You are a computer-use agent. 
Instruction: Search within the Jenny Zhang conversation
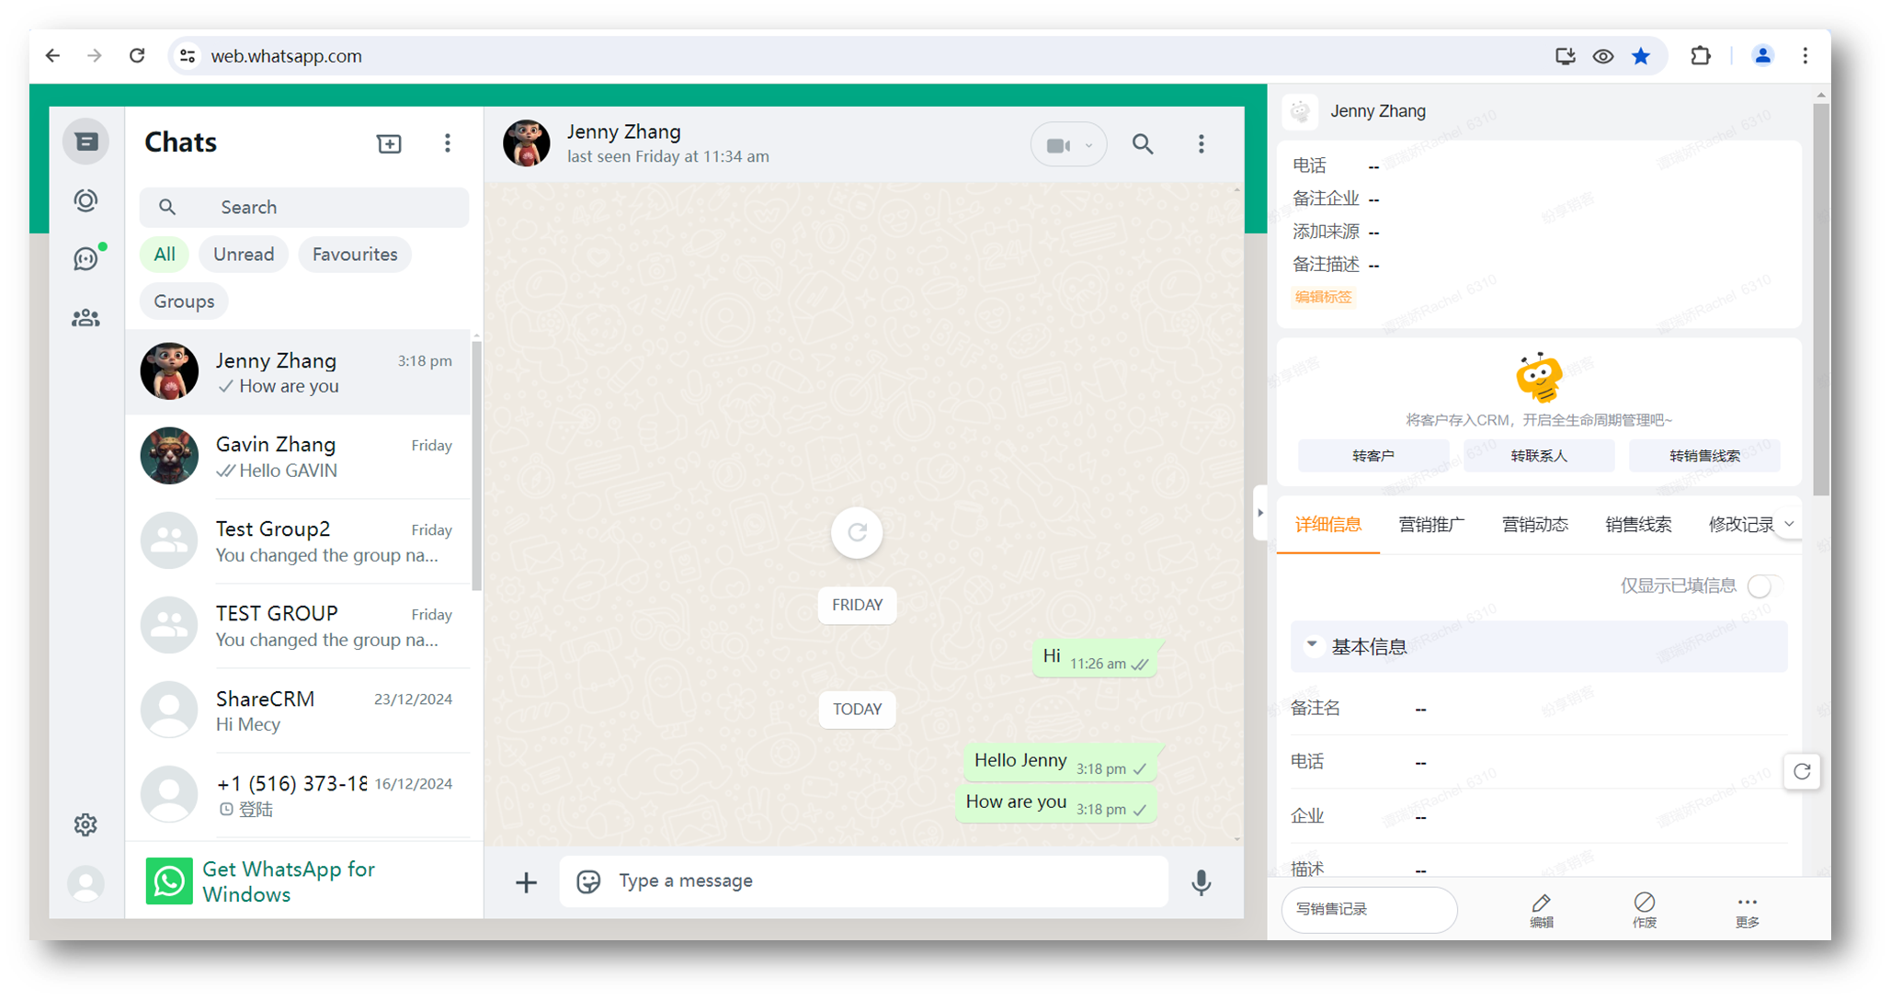pyautogui.click(x=1142, y=144)
